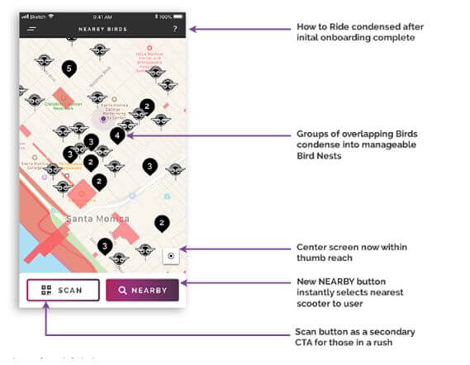Select the Bird nest marker labeled 5

(69, 69)
